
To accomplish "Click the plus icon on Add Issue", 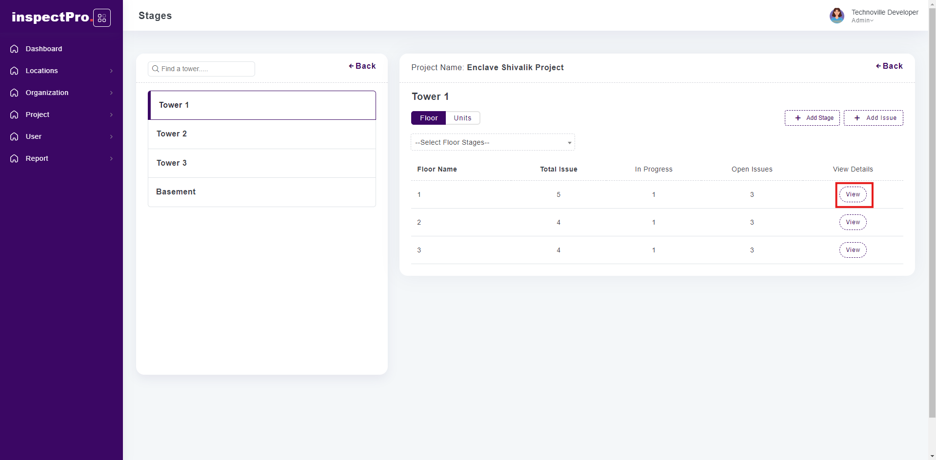I will 857,118.
